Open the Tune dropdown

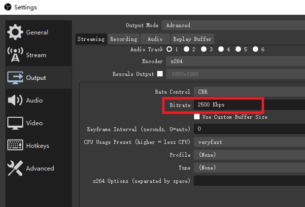point(249,168)
